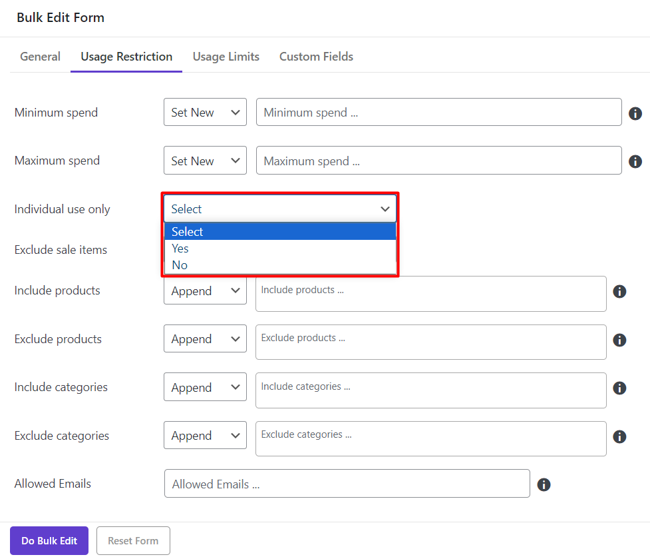This screenshot has height=559, width=650.
Task: Click the info icon beside Maximum spend
Action: [635, 161]
